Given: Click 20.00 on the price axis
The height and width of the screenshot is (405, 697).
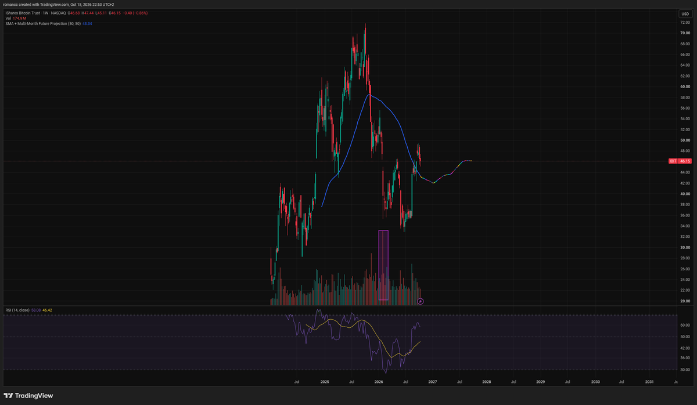Looking at the screenshot, I should 685,301.
